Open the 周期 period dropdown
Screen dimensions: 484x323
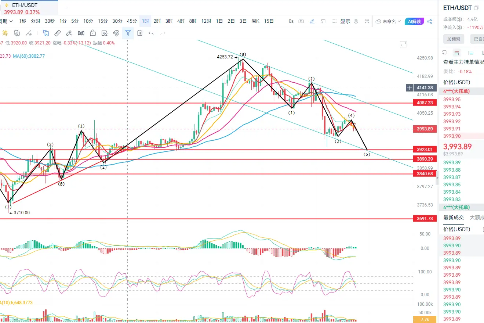pyautogui.click(x=7, y=21)
